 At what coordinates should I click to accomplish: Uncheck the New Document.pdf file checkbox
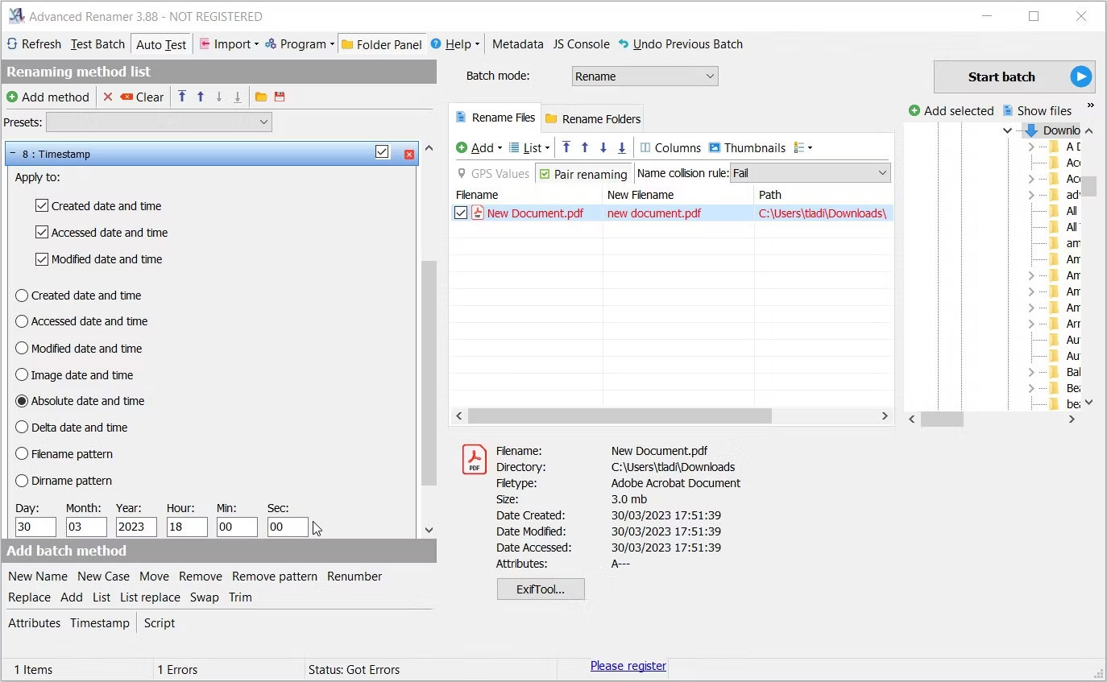point(461,213)
